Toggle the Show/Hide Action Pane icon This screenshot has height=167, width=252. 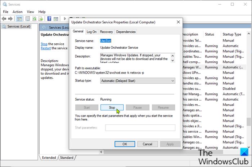tap(56, 19)
